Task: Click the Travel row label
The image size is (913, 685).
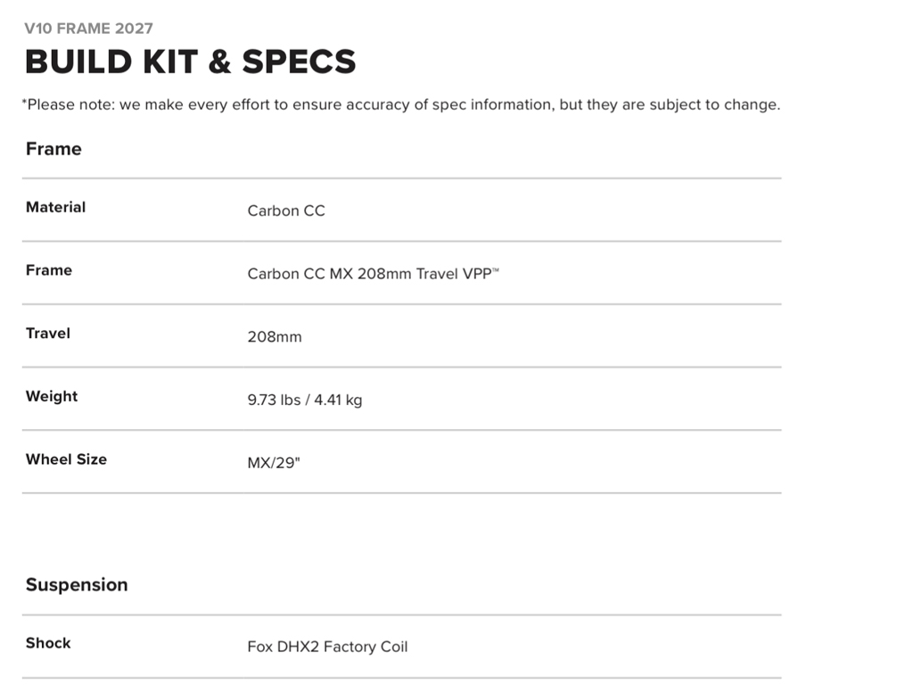Action: (x=48, y=333)
